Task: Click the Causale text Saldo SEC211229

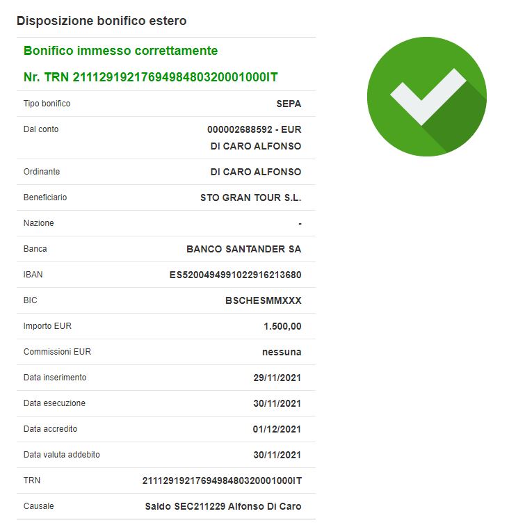Action: coord(185,506)
